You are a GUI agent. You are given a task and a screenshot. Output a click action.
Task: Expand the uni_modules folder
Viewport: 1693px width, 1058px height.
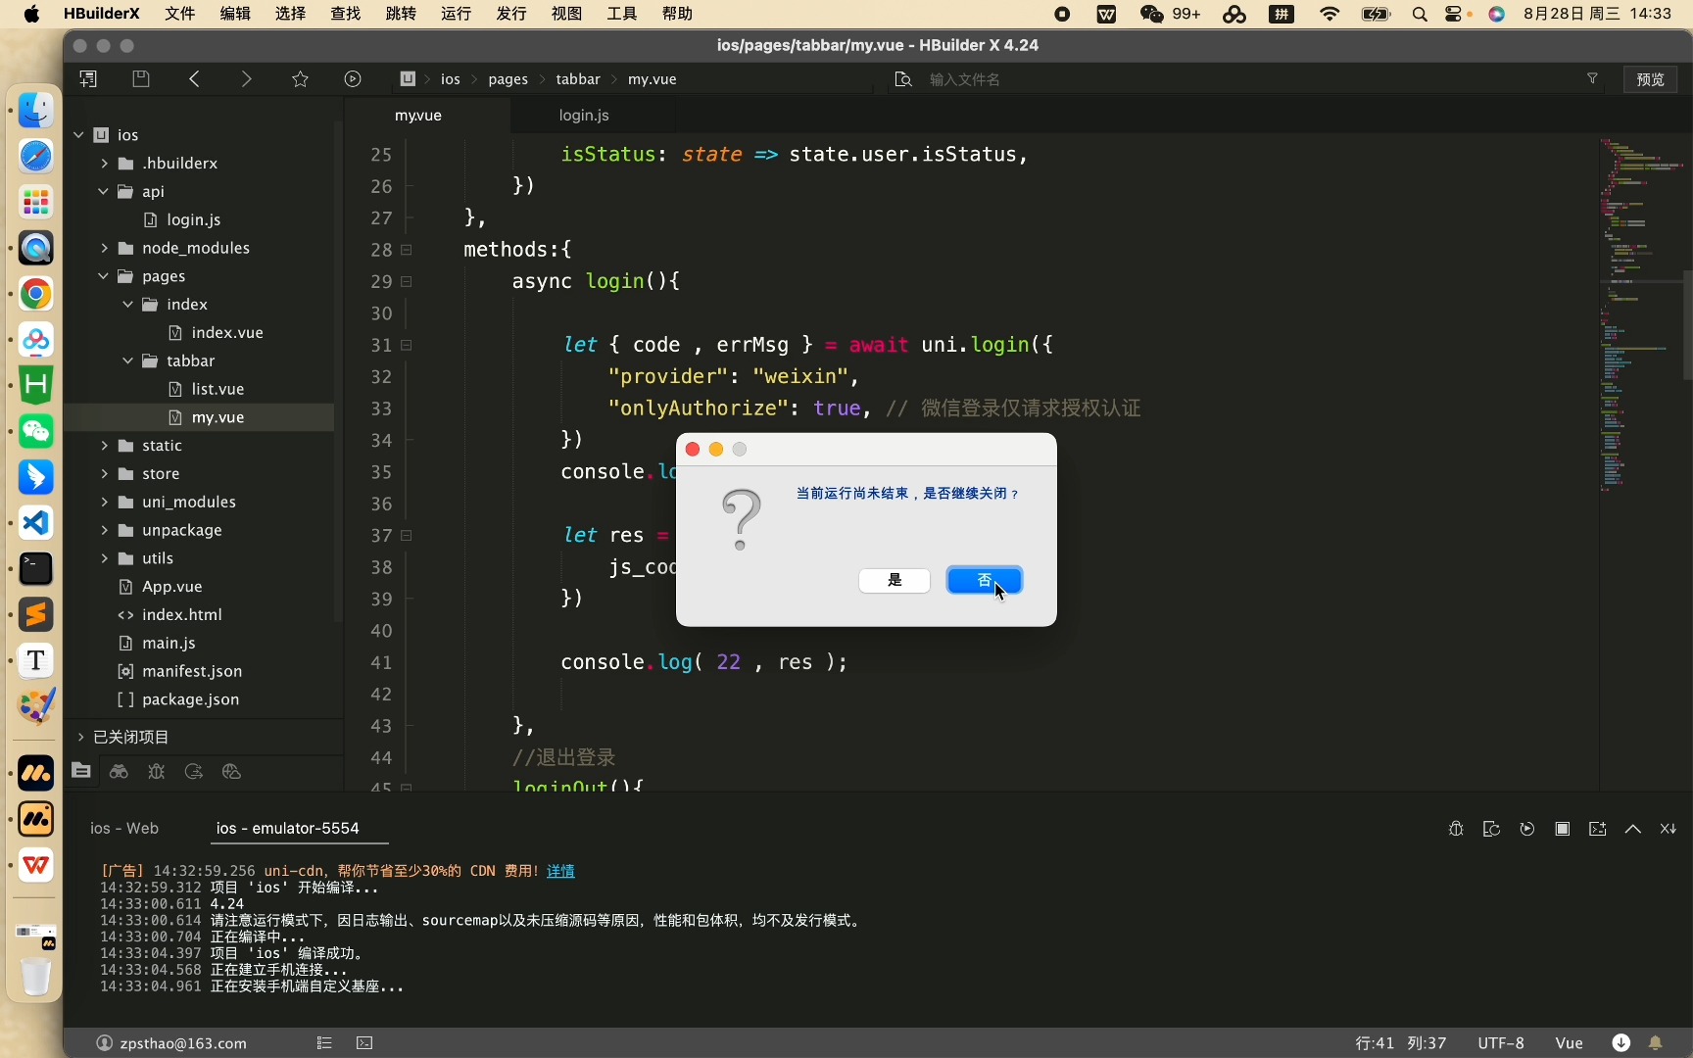click(x=104, y=502)
